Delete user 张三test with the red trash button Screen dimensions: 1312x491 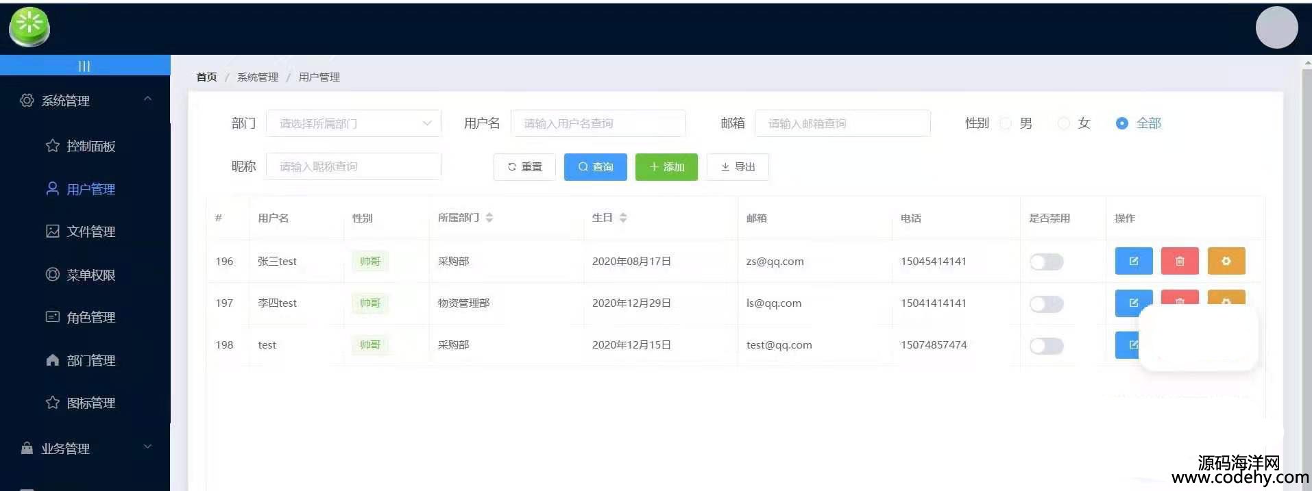(1180, 261)
